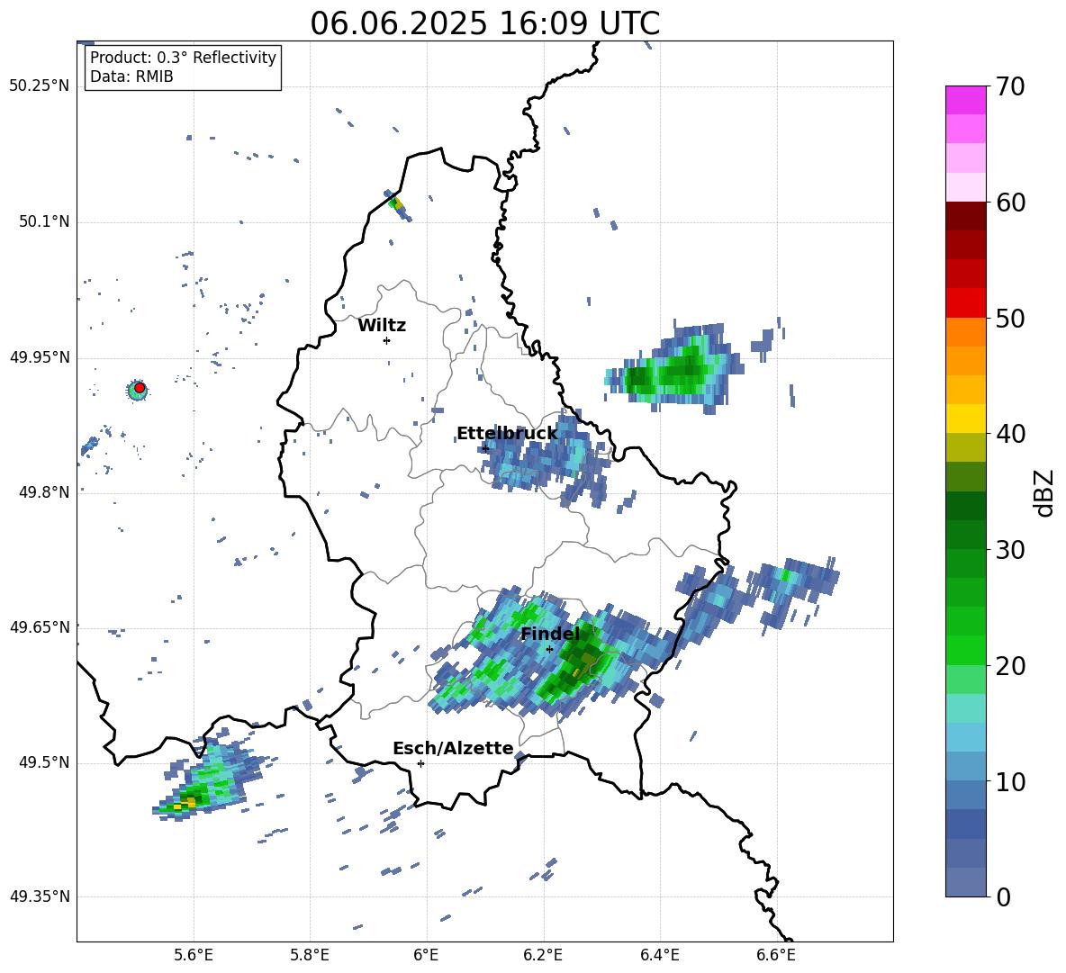Click the 20 colorbar tick label
Image resolution: width=1066 pixels, height=973 pixels.
click(1010, 666)
